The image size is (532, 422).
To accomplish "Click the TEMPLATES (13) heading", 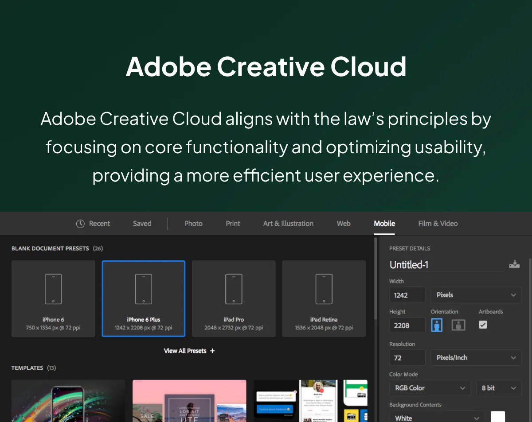I will pyautogui.click(x=34, y=368).
